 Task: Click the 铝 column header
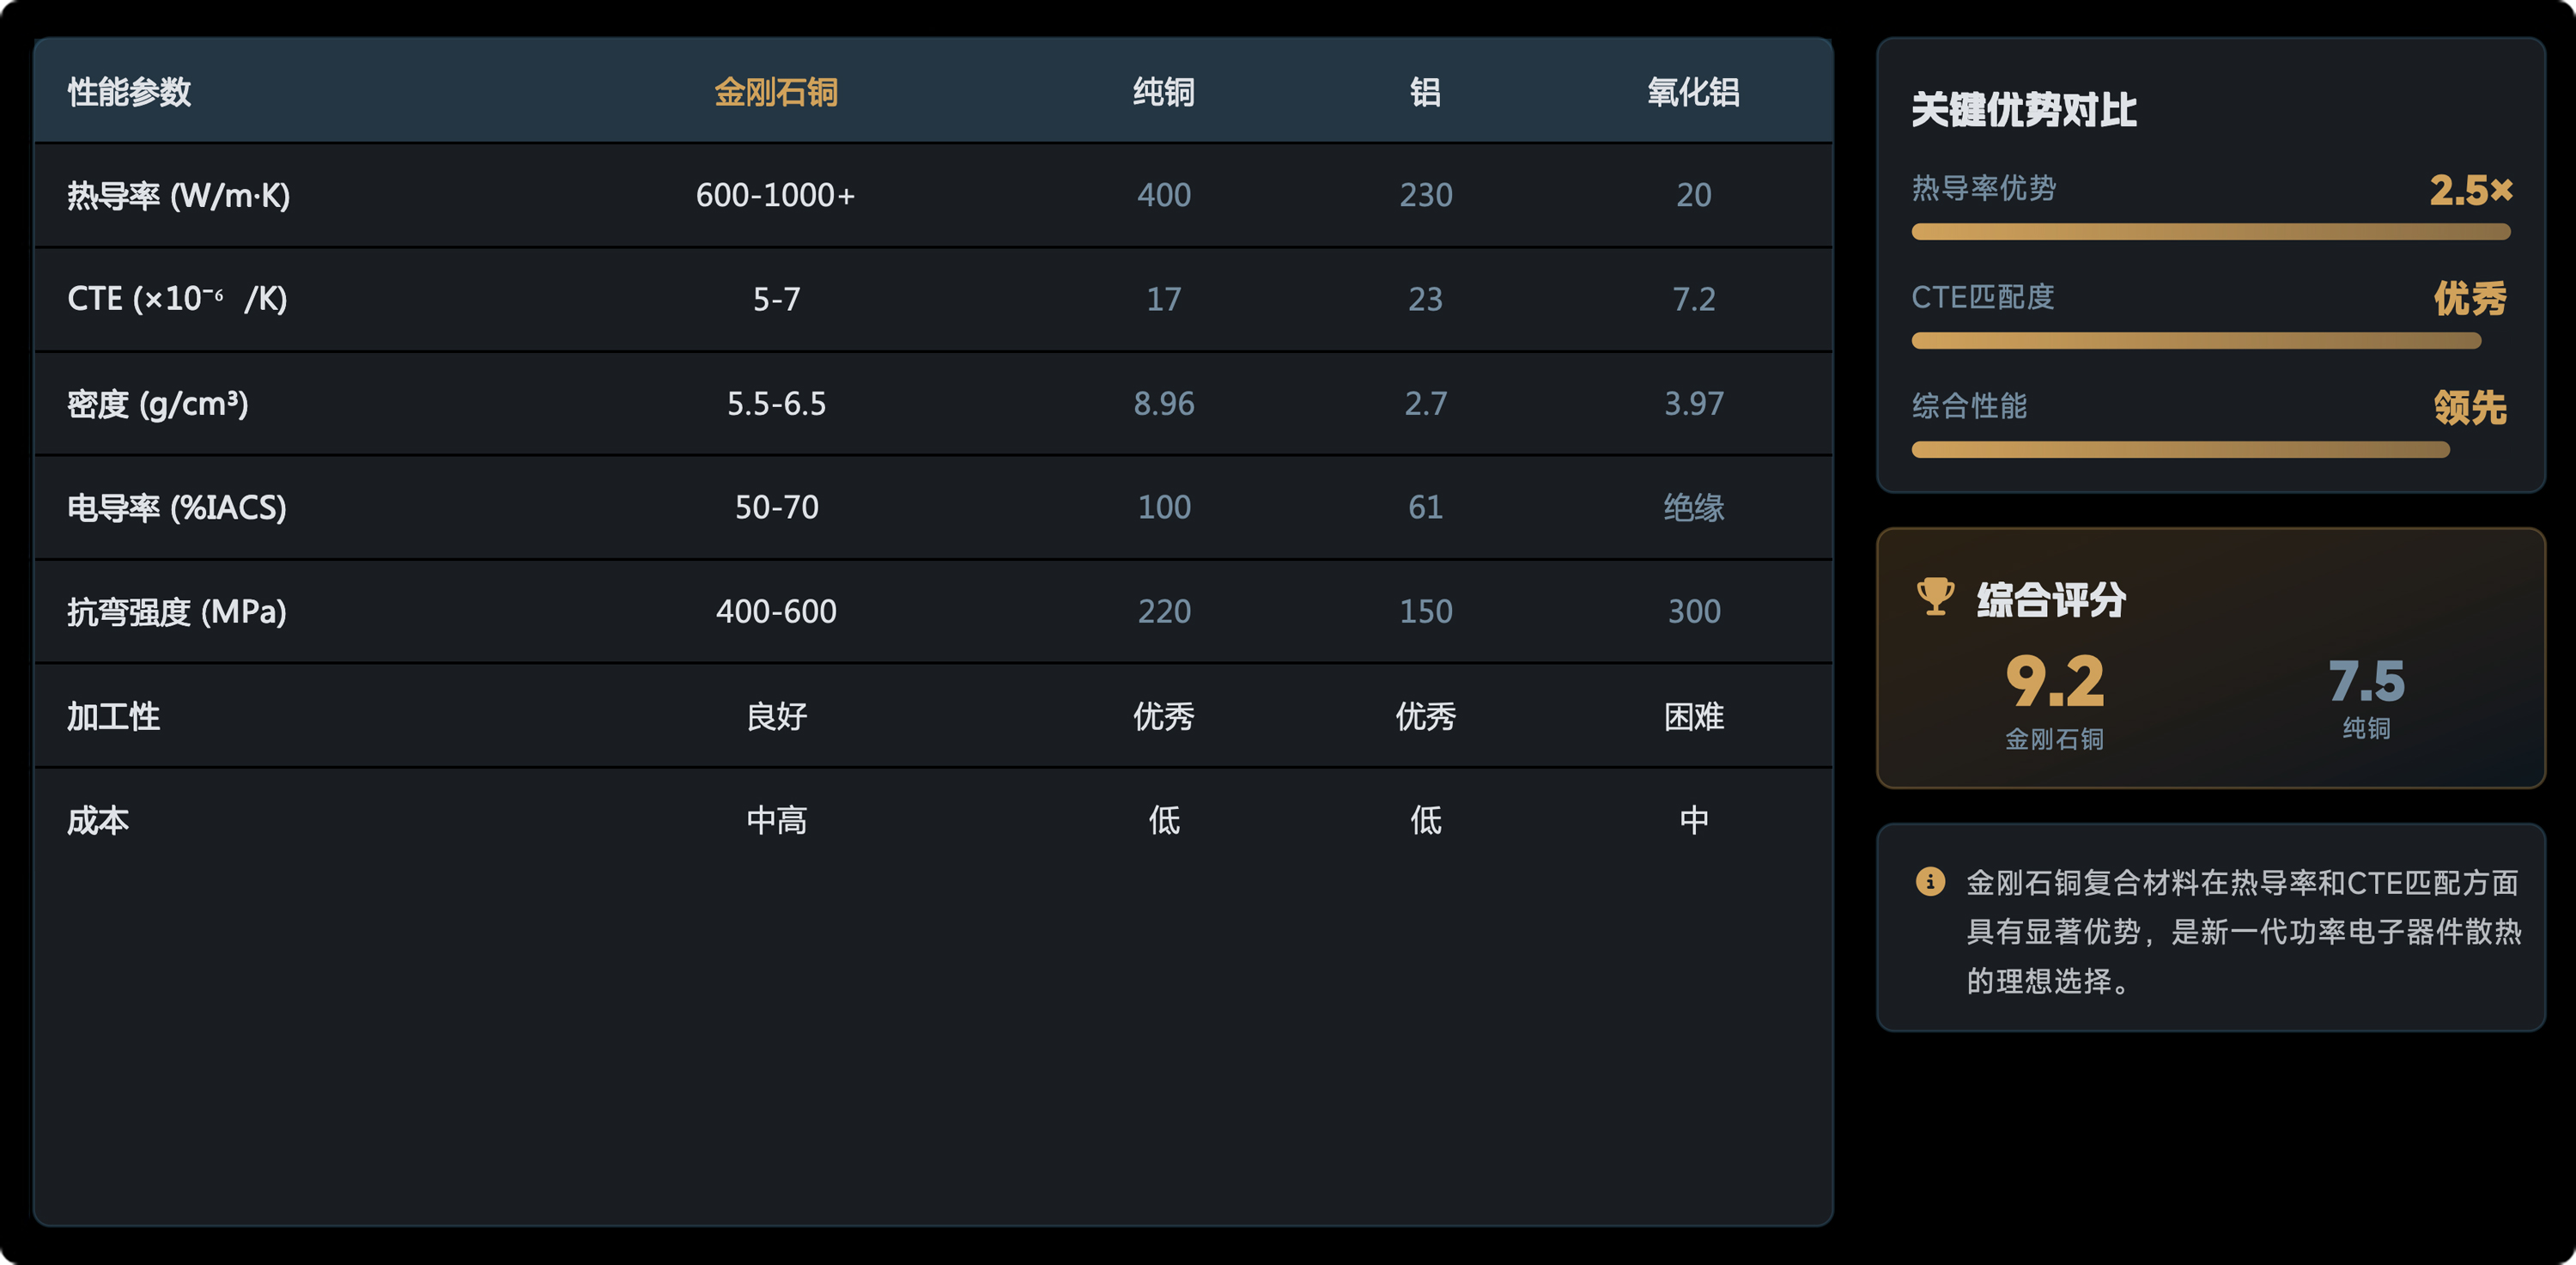click(1425, 92)
